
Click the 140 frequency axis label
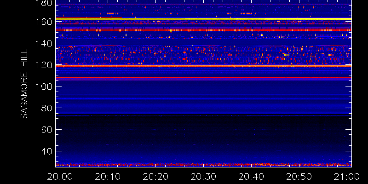pyautogui.click(x=44, y=43)
